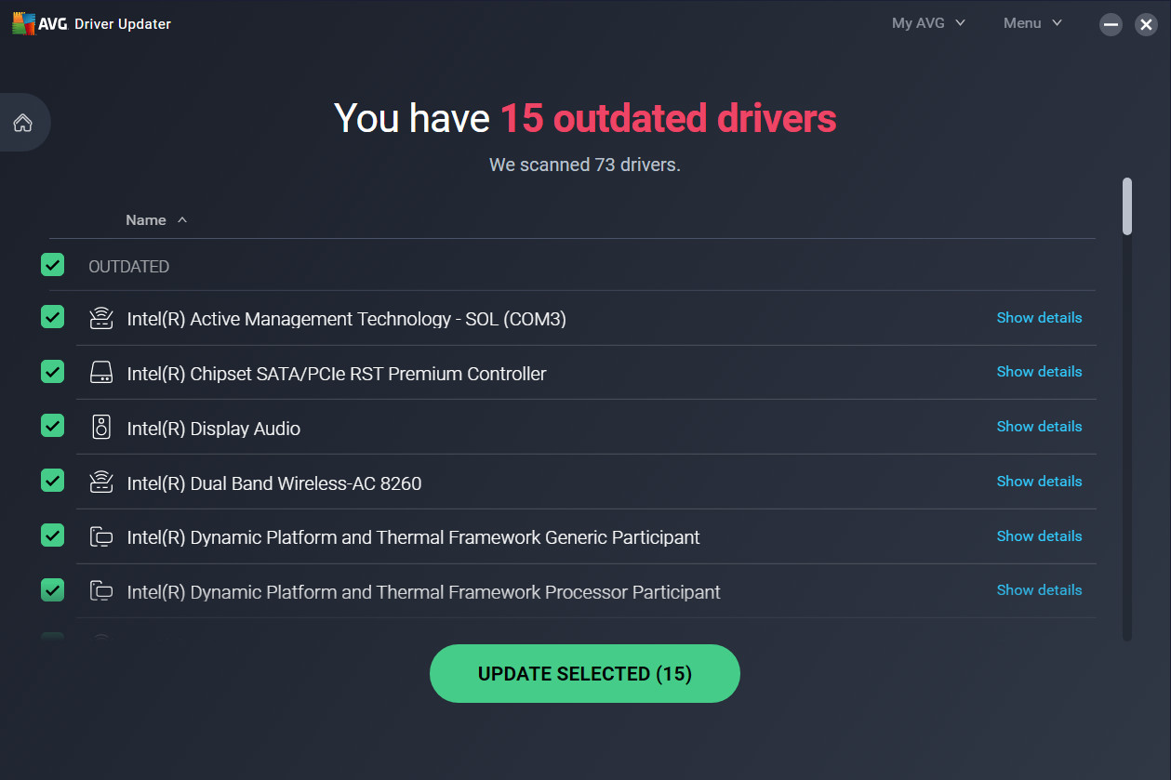The width and height of the screenshot is (1171, 780).
Task: Sort the list by Name column
Action: (x=156, y=220)
